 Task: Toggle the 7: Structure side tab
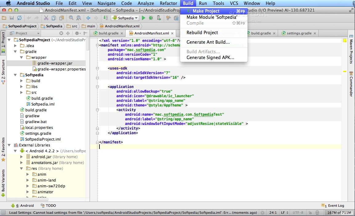click(x=3, y=71)
